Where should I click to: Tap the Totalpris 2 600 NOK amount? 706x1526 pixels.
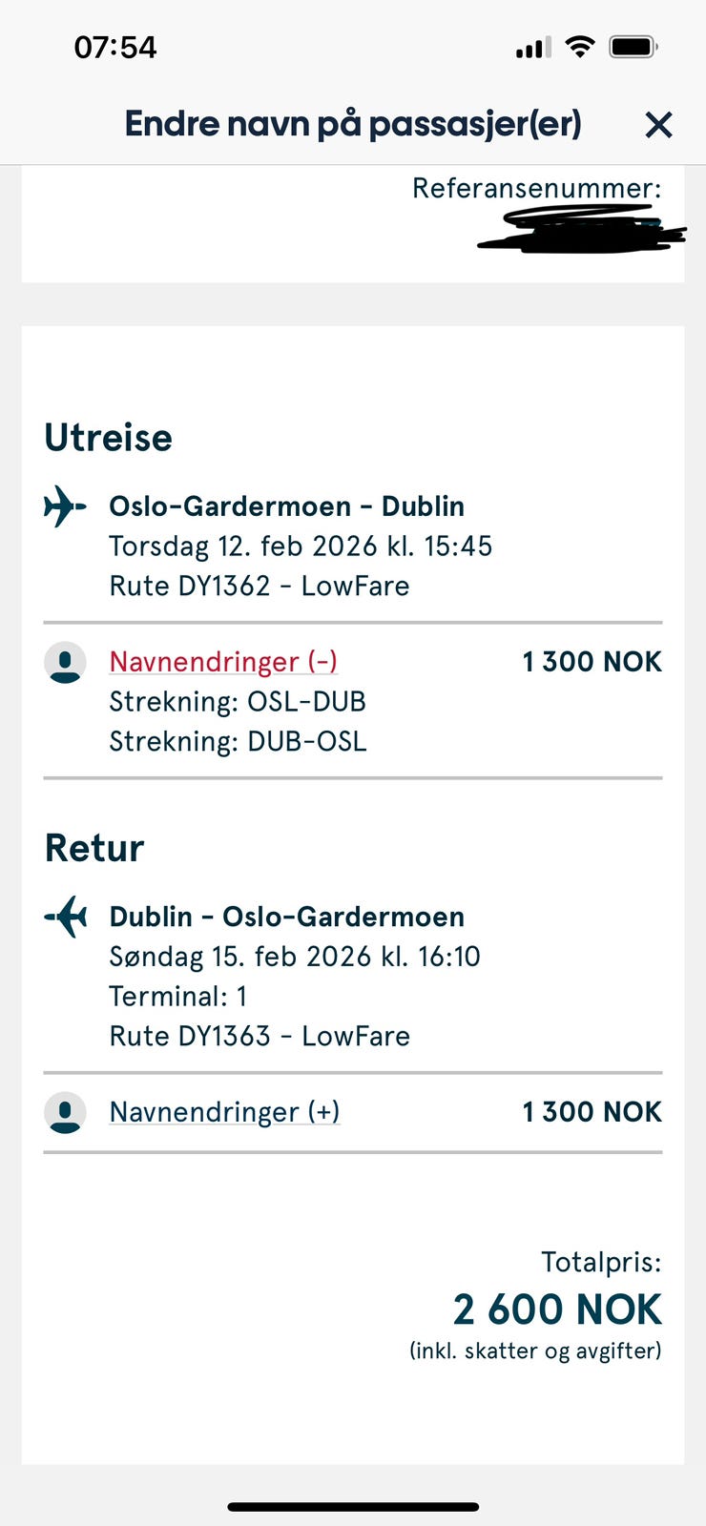click(557, 1309)
